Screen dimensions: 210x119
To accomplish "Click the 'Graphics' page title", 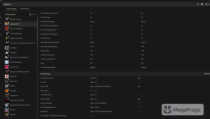I will [7, 4].
